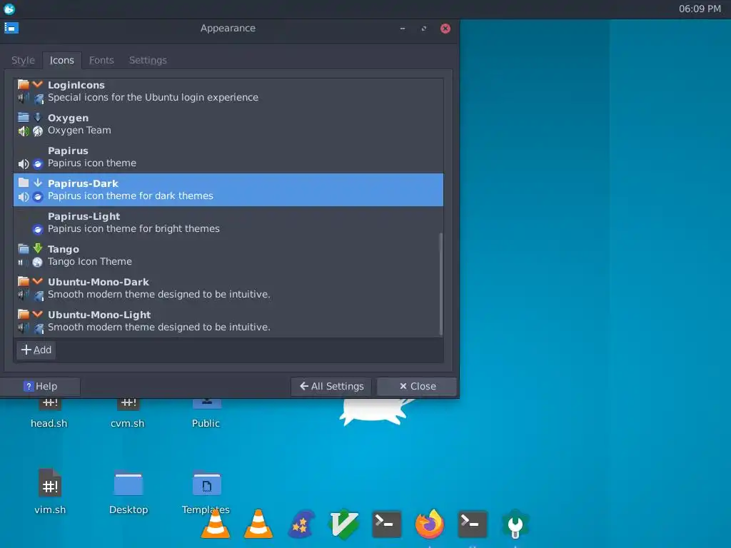Open the terminal next to the Vim dock icon
The image size is (731, 548).
coord(386,524)
